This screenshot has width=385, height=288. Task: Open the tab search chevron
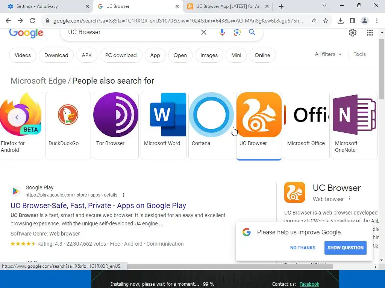coord(324,5)
